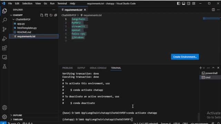Open editor more actions menu
221x124 pixels.
pyautogui.click(x=218, y=10)
